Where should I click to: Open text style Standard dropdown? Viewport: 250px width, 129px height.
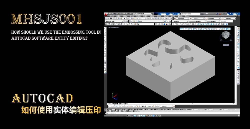182,18
